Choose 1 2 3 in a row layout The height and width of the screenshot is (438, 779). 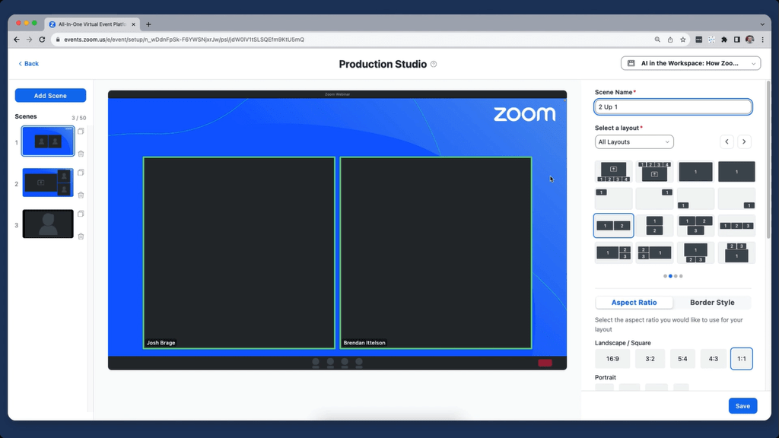pyautogui.click(x=736, y=226)
